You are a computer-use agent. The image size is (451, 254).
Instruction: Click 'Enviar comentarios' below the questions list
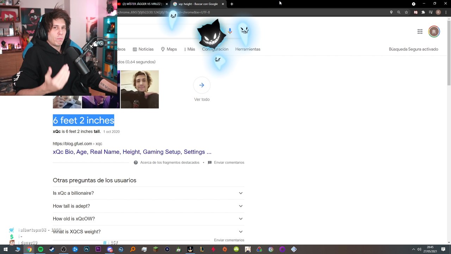[229, 240]
